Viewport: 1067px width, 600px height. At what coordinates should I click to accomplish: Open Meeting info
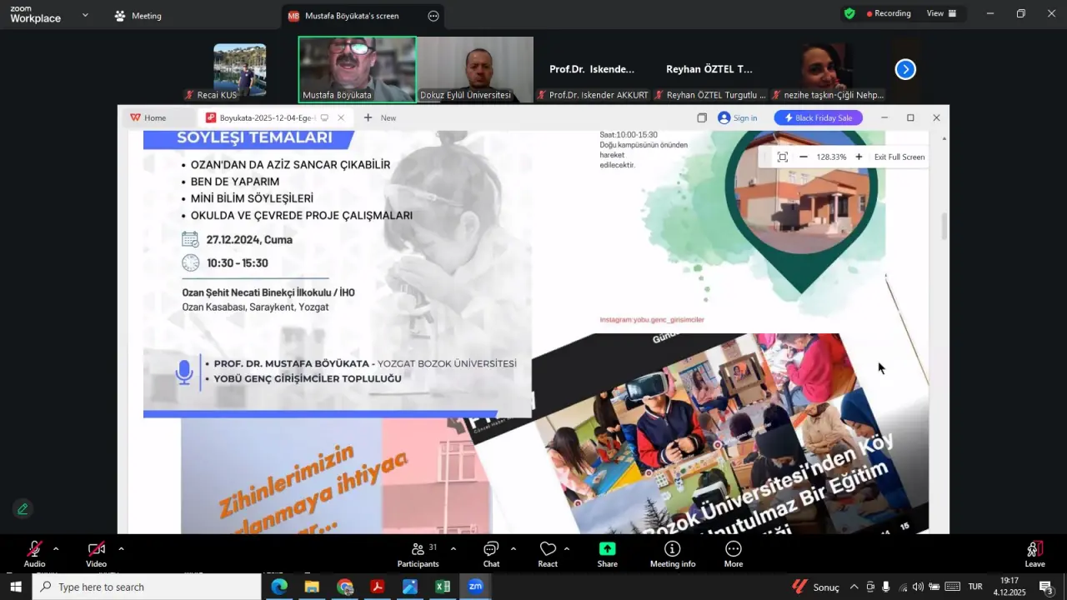pyautogui.click(x=672, y=553)
